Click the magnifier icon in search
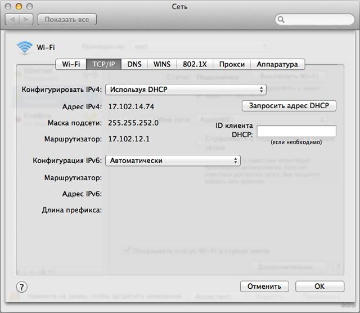The image size is (360, 313). [281, 20]
